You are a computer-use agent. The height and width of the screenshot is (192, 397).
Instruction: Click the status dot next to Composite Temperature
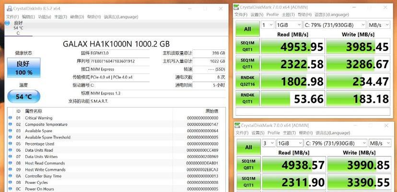coord(11,124)
